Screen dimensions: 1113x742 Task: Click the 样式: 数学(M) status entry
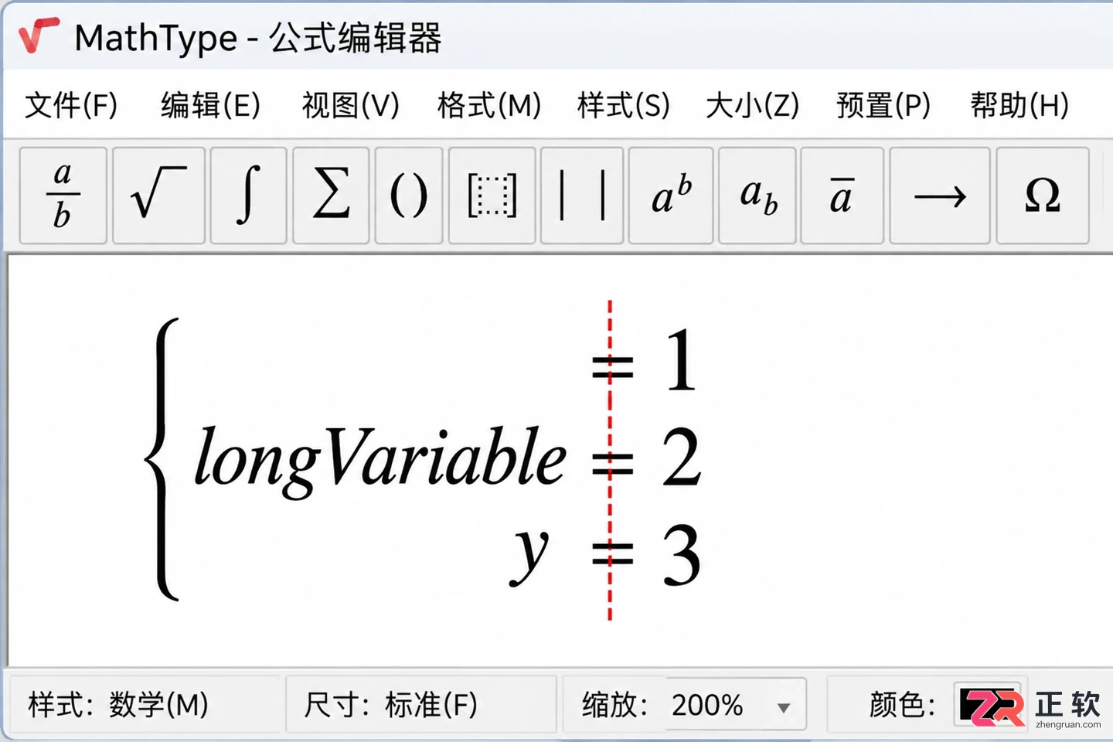(x=118, y=705)
